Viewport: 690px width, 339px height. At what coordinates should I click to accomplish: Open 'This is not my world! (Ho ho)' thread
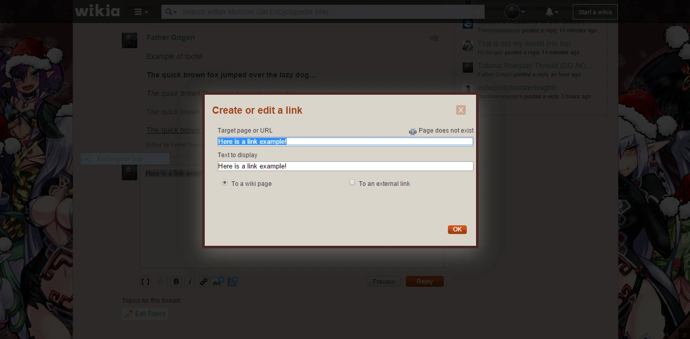click(x=524, y=44)
